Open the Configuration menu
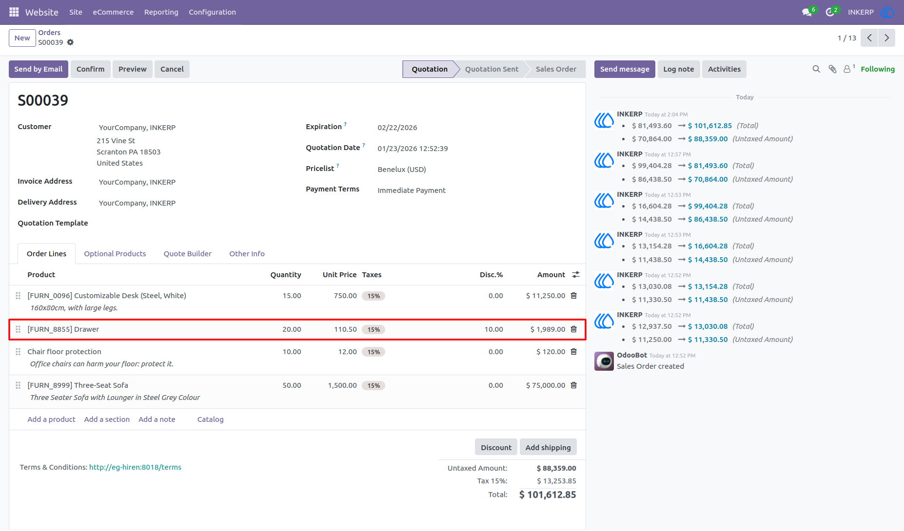The height and width of the screenshot is (531, 904). coord(213,12)
